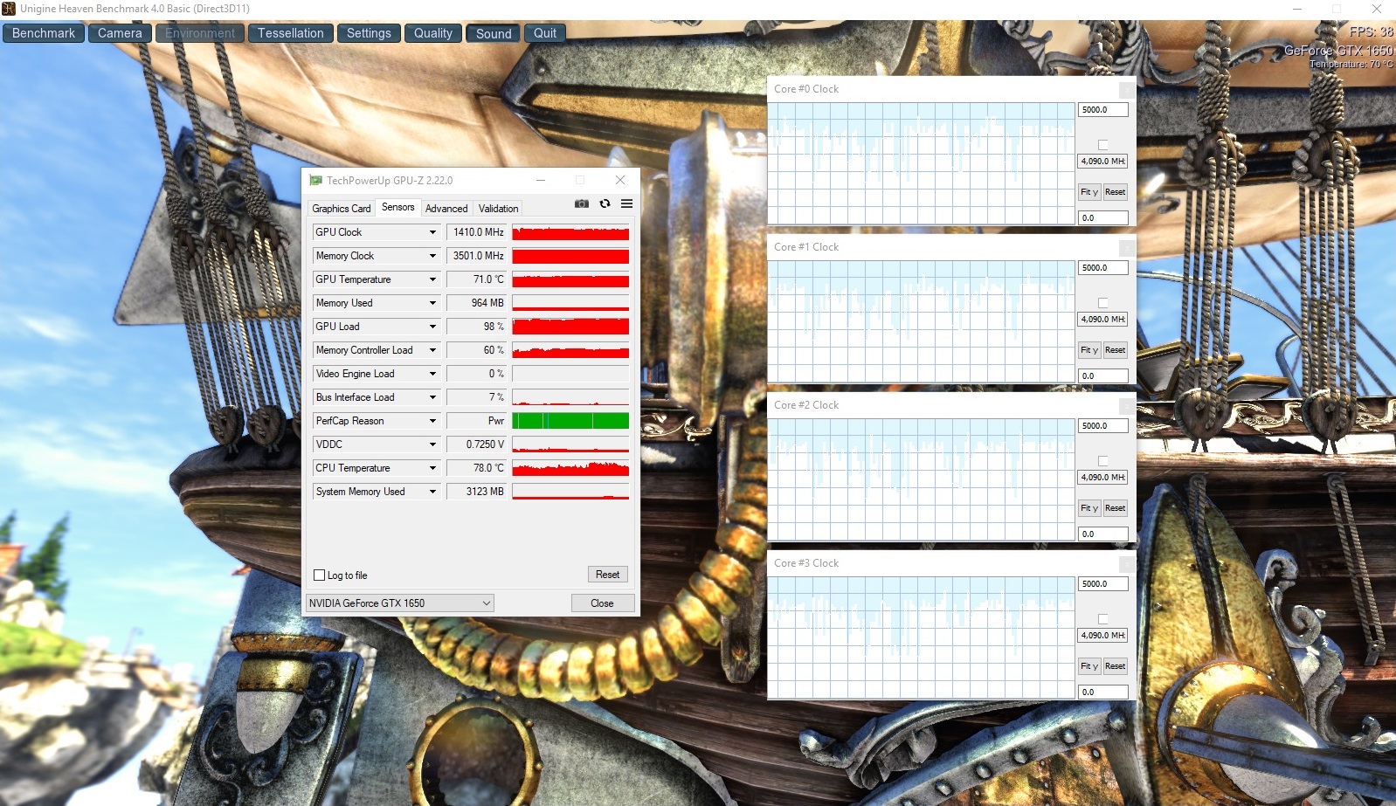Click Fit y on Core #2 Clock
The image size is (1396, 806).
1089,508
